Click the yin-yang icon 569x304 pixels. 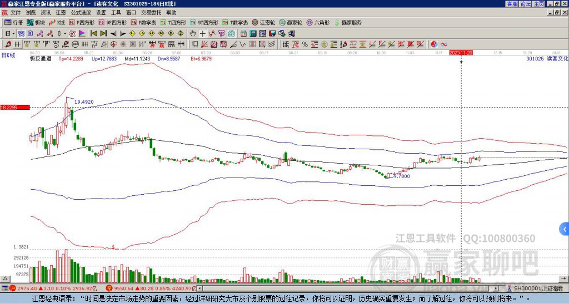(x=434, y=44)
